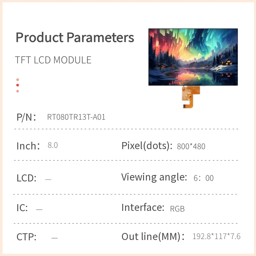Click the bottom pale dot indicator
The width and height of the screenshot is (256, 256).
tap(18, 91)
